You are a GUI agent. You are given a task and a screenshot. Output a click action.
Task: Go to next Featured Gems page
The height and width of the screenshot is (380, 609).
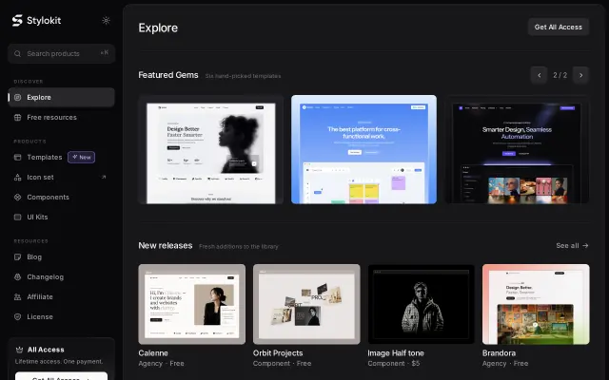(x=580, y=75)
